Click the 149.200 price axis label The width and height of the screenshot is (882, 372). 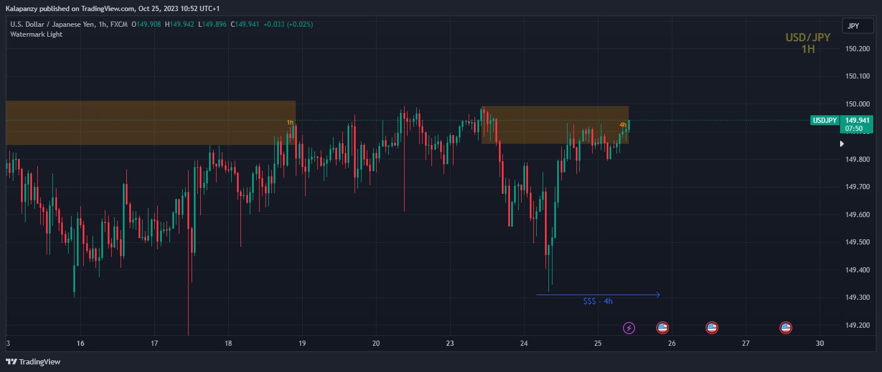(857, 325)
